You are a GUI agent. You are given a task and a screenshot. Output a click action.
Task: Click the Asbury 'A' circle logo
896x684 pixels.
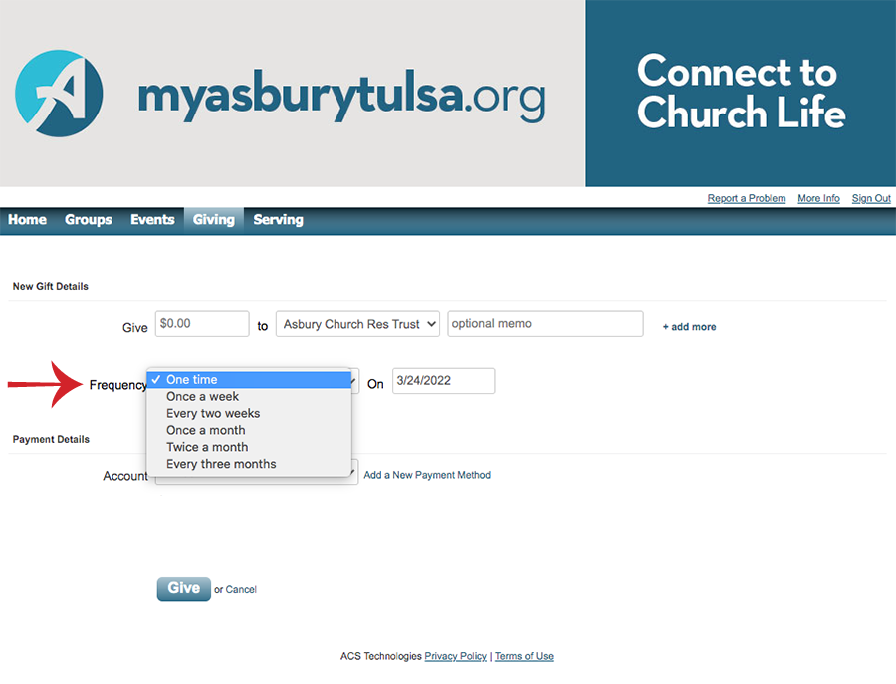[59, 94]
